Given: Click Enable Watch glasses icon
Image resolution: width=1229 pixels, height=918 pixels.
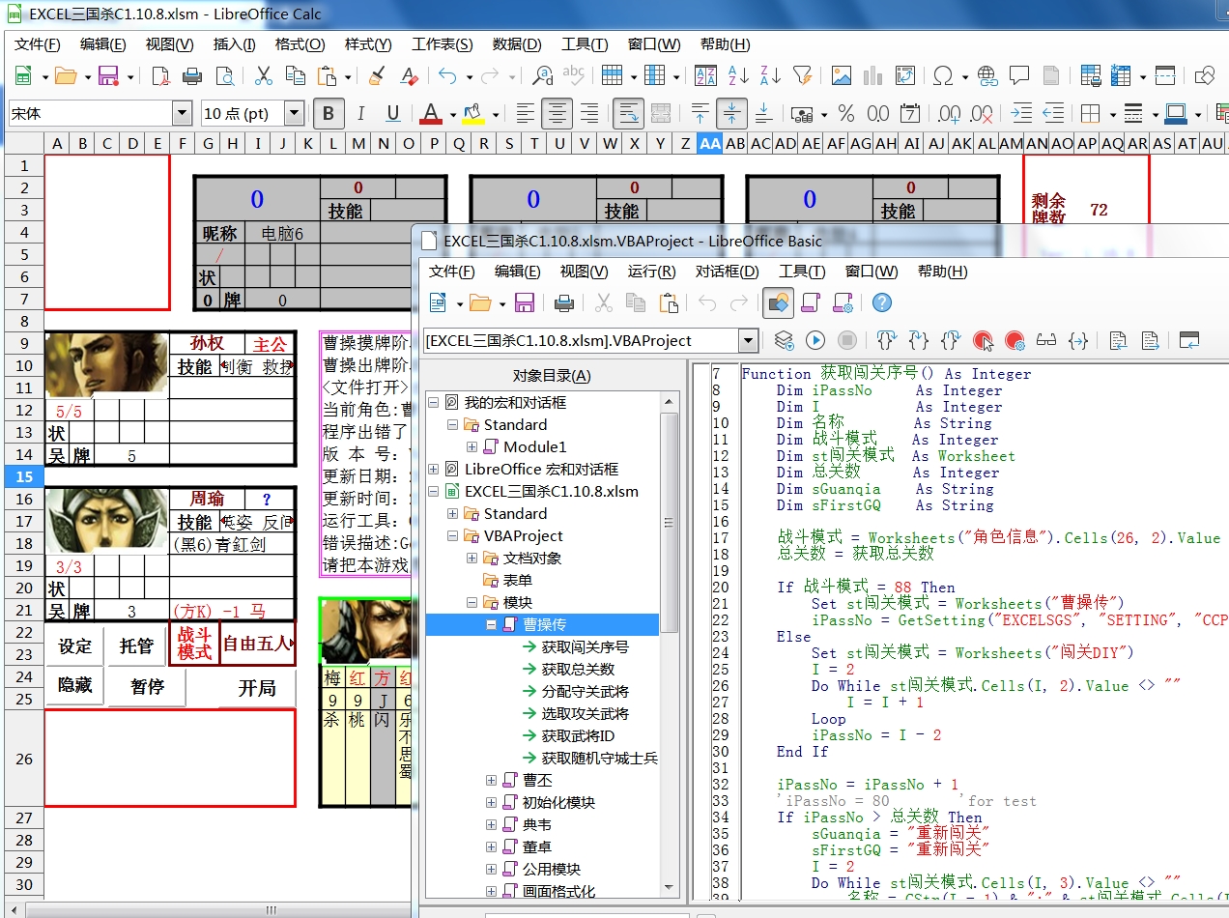Looking at the screenshot, I should coord(1046,340).
